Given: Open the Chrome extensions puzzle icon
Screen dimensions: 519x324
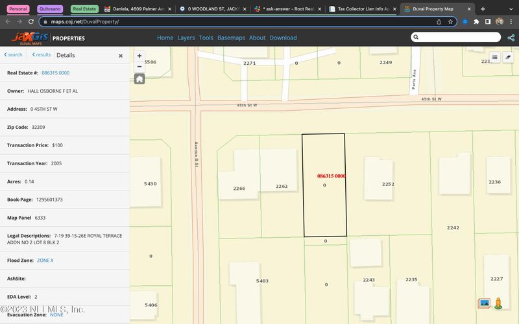Looking at the screenshot, I should pos(476,22).
